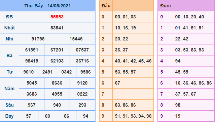215x122 pixels.
Task: Select the Năm prize label
Action: click(x=9, y=89)
